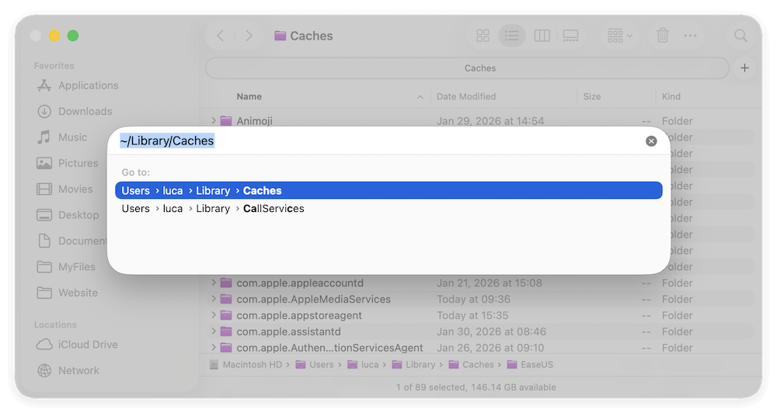The image size is (777, 413).
Task: Sort by Name column
Action: (x=249, y=96)
